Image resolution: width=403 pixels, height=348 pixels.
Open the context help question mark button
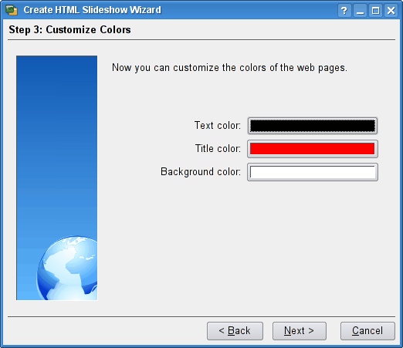click(x=344, y=11)
